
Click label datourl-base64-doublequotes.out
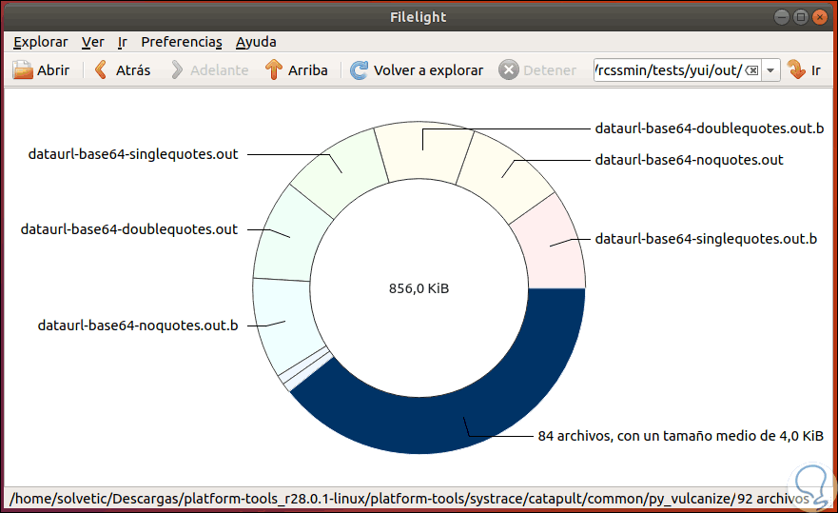pyautogui.click(x=128, y=229)
